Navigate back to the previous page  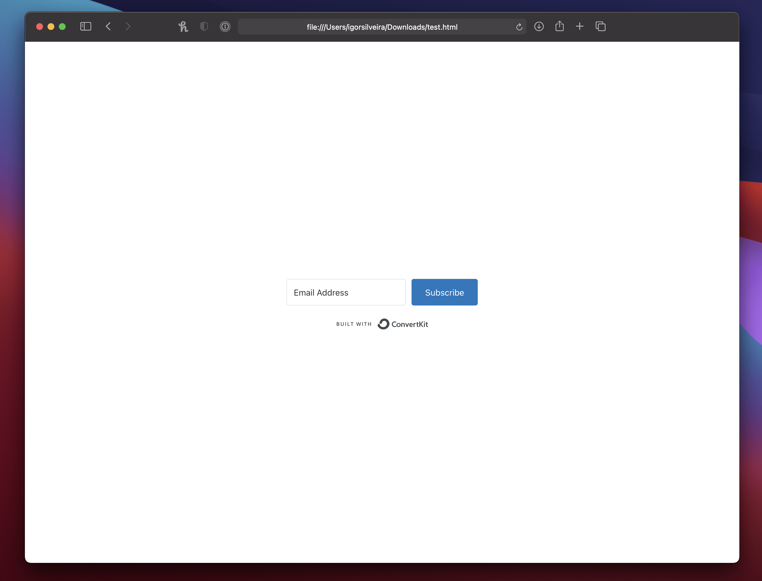pyautogui.click(x=108, y=26)
